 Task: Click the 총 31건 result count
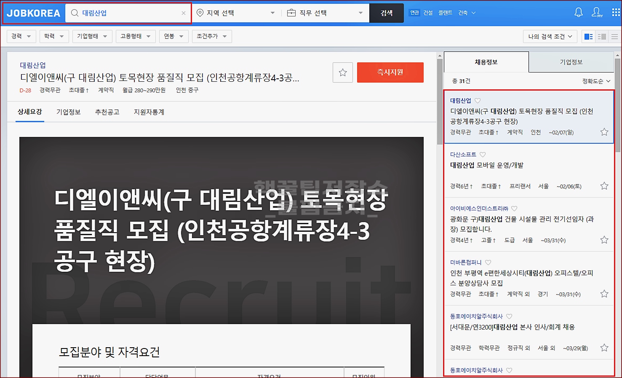461,81
